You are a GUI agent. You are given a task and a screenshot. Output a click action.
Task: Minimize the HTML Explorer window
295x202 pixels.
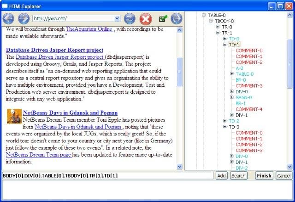point(271,6)
